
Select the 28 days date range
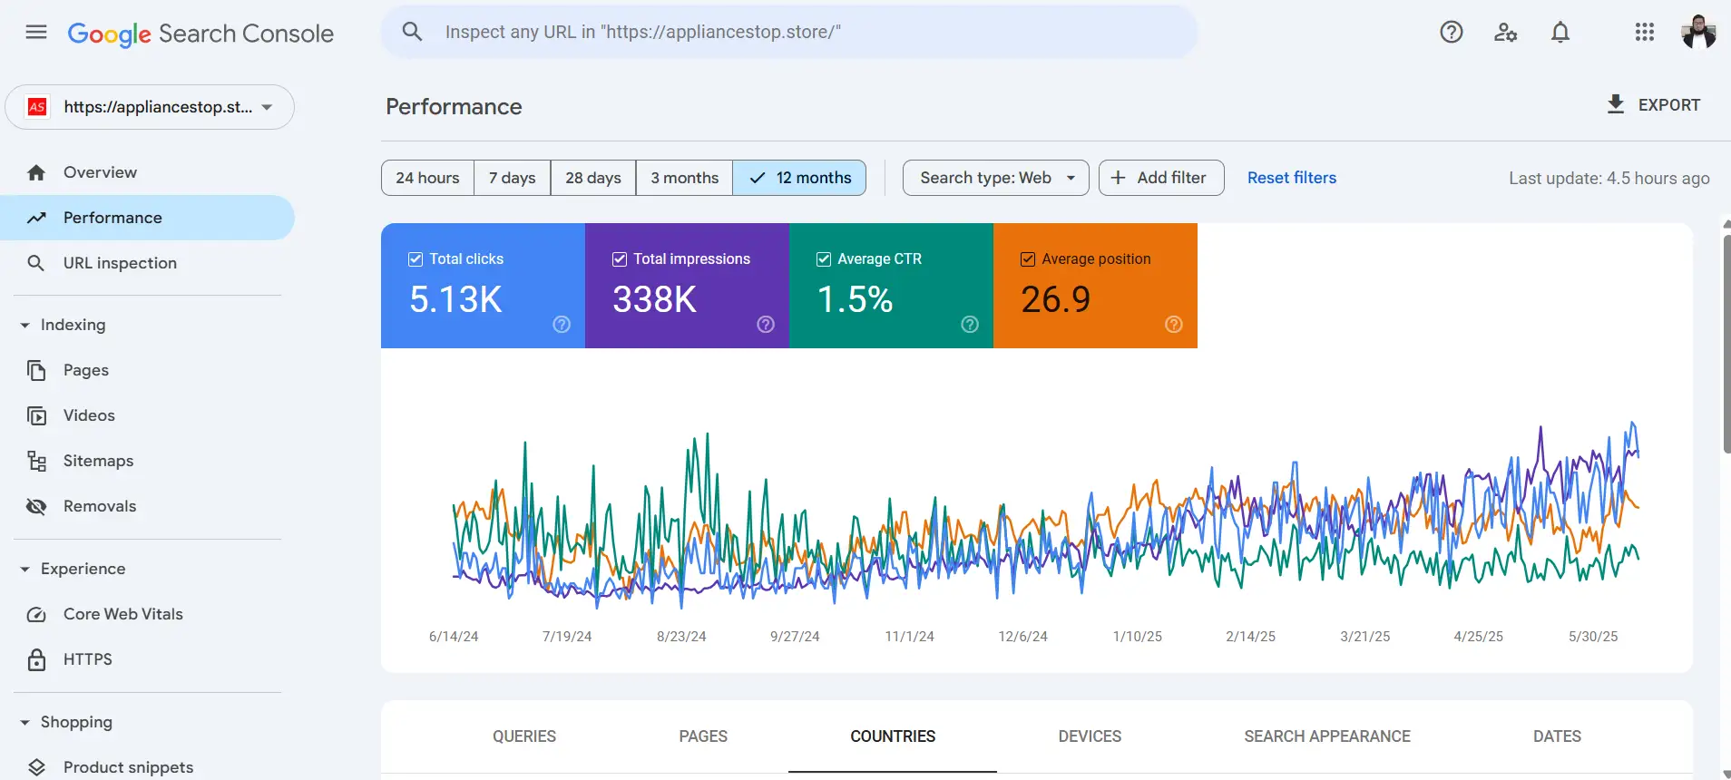pyautogui.click(x=592, y=178)
